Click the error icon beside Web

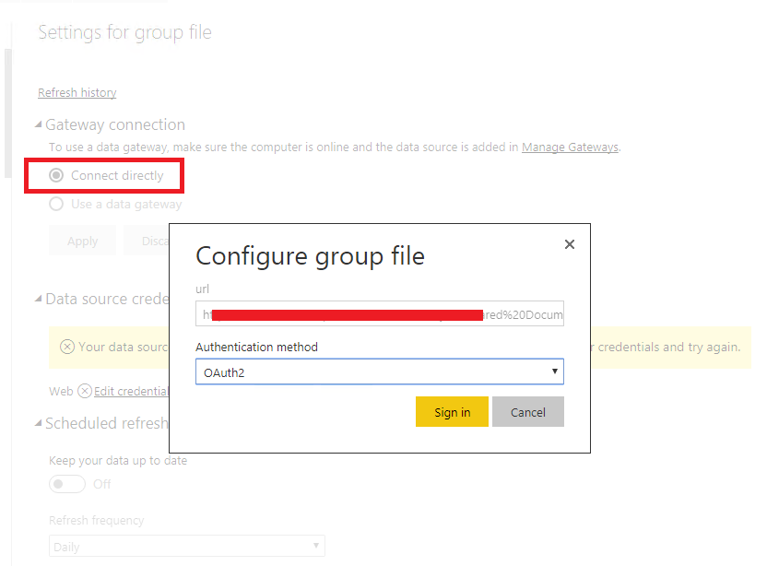tap(85, 392)
